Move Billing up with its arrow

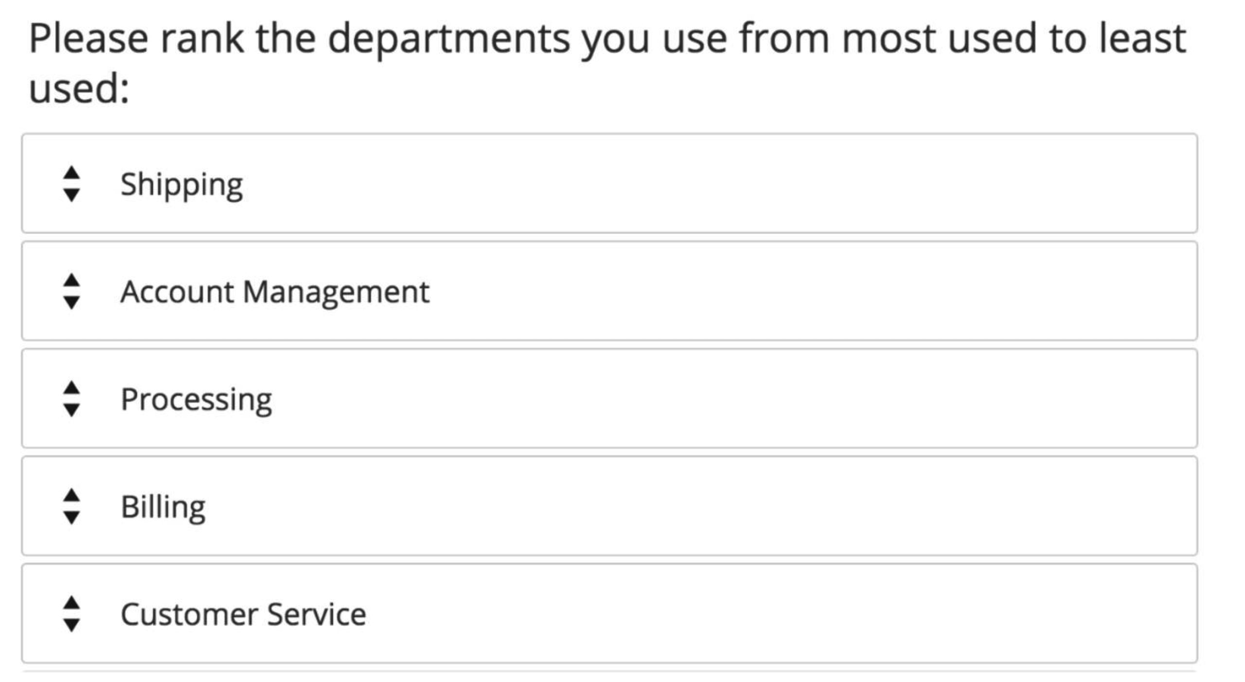click(71, 496)
